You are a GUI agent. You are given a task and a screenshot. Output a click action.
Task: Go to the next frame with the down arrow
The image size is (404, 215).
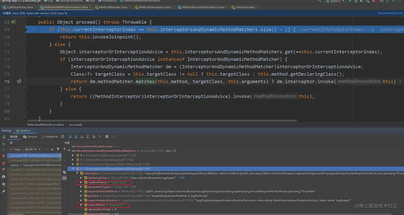coord(52,149)
